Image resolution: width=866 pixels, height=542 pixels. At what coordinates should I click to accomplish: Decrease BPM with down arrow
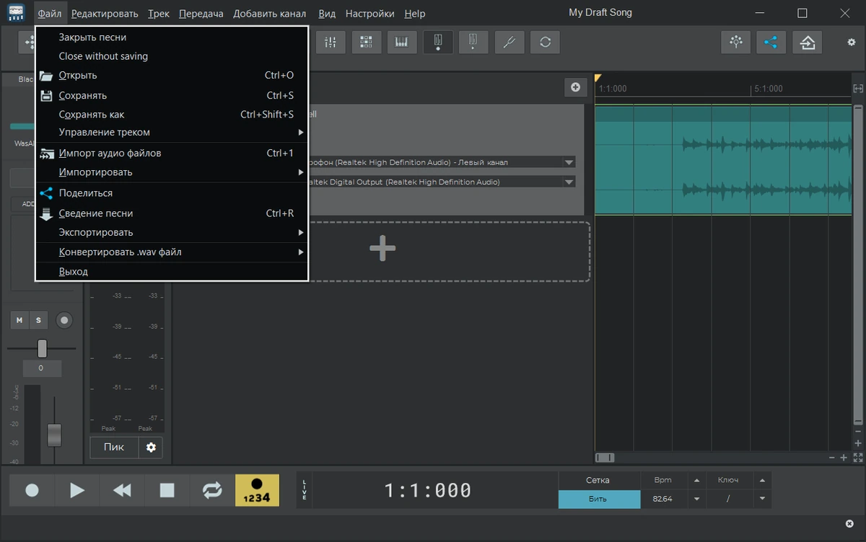pyautogui.click(x=696, y=499)
